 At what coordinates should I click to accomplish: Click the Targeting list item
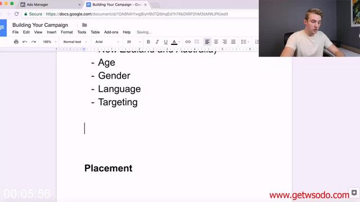tap(118, 102)
